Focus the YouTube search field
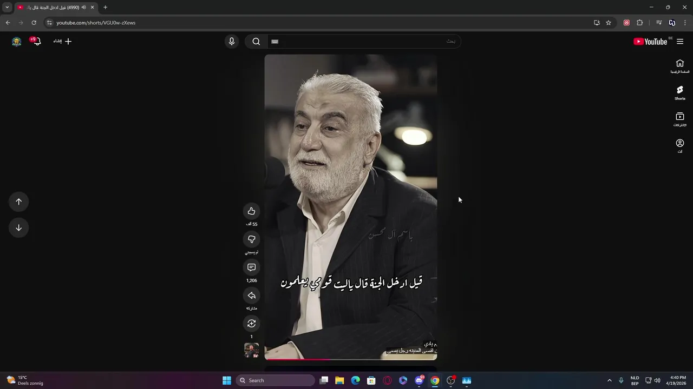693x389 pixels. point(363,42)
